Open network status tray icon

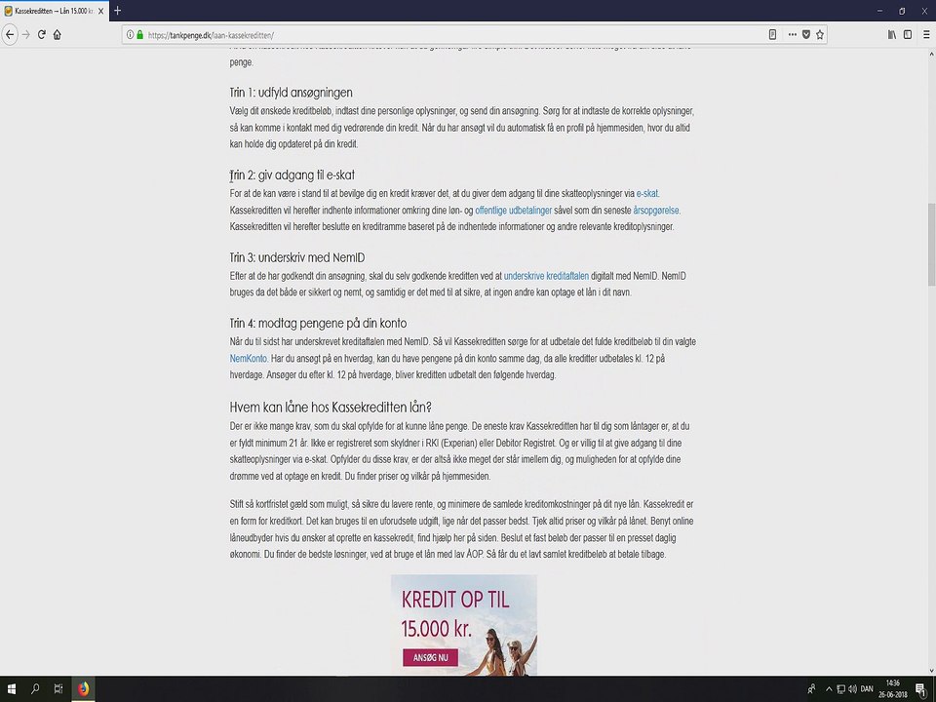(840, 689)
